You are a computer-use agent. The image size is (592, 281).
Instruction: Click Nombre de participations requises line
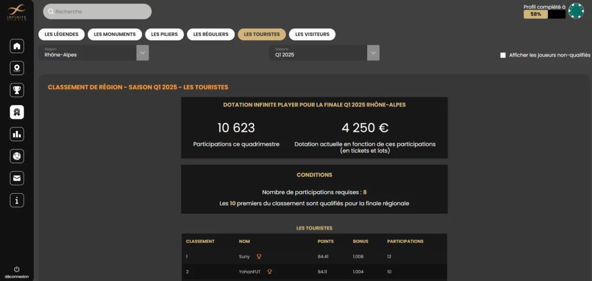[x=314, y=192]
